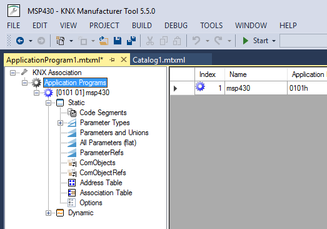Click the green Start play icon
This screenshot has height=229, width=327.
pos(246,41)
